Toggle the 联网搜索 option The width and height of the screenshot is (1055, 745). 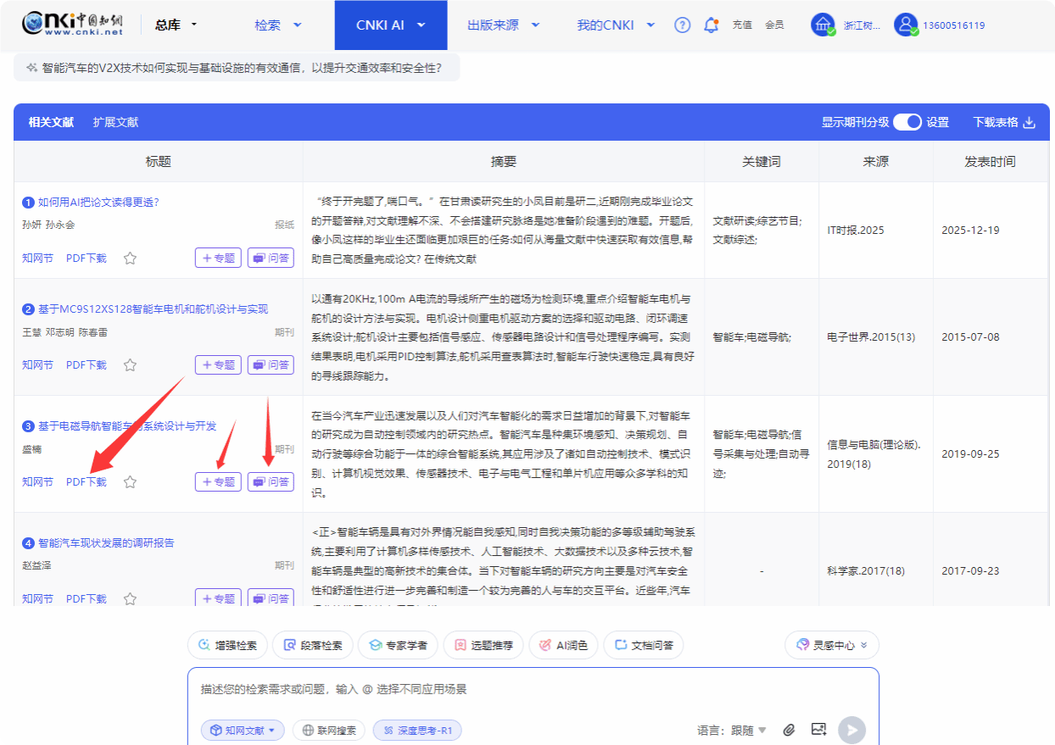329,730
